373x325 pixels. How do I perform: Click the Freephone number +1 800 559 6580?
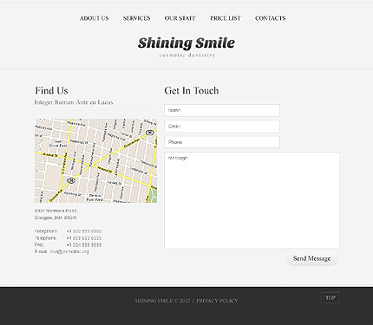point(84,231)
